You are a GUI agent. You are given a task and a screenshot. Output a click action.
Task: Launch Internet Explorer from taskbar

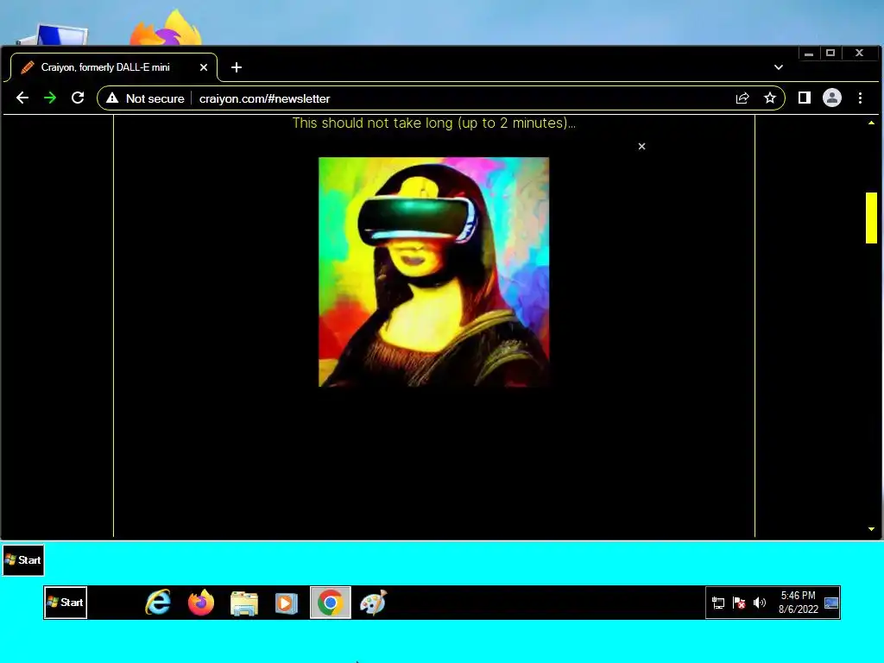(159, 603)
